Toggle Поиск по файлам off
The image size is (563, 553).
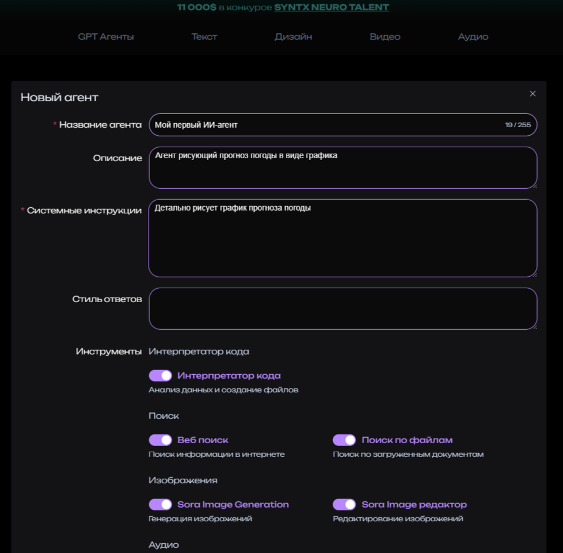(x=344, y=440)
